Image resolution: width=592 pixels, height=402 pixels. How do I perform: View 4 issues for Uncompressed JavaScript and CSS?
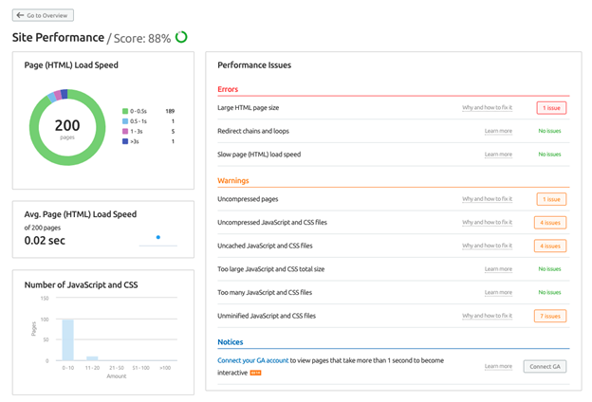550,223
